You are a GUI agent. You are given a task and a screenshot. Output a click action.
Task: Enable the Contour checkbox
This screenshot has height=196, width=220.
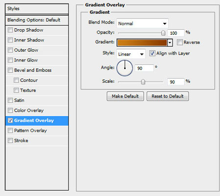pos(16,80)
